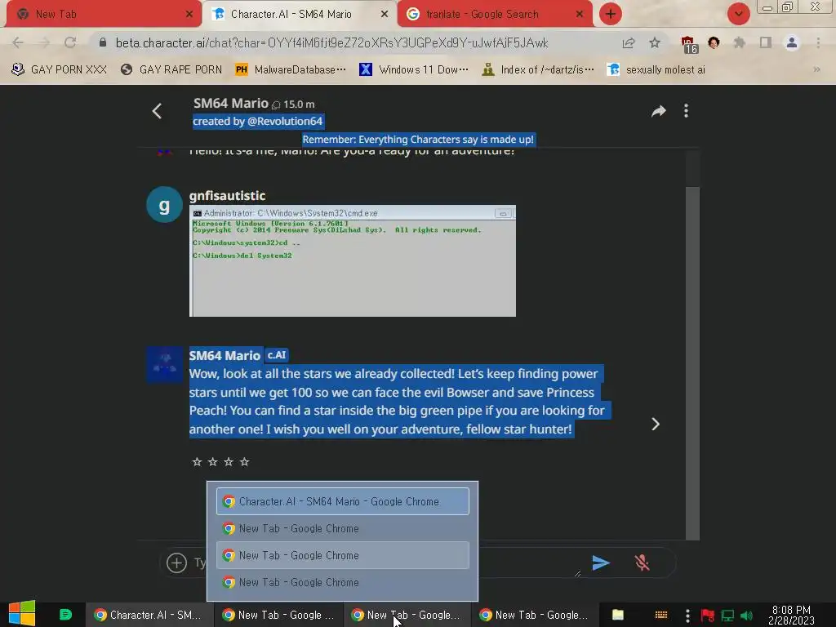Share the SM64 Mario chat
Screen dimensions: 836x627
point(659,111)
